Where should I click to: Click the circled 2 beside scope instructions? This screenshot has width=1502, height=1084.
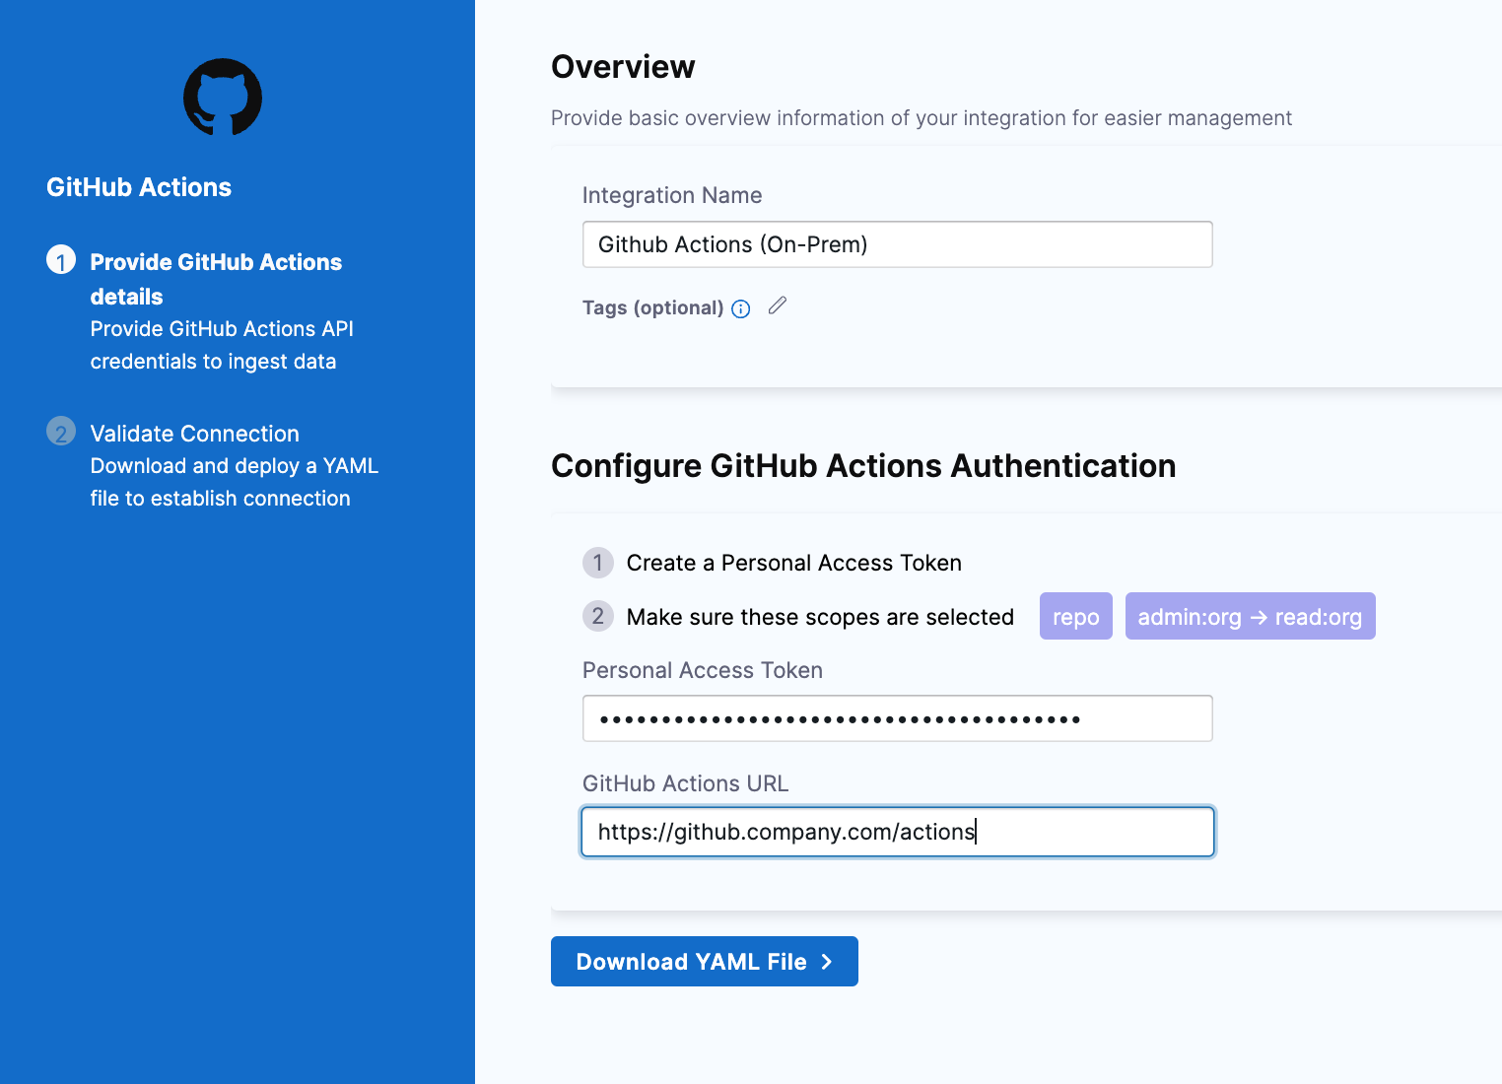click(x=598, y=616)
